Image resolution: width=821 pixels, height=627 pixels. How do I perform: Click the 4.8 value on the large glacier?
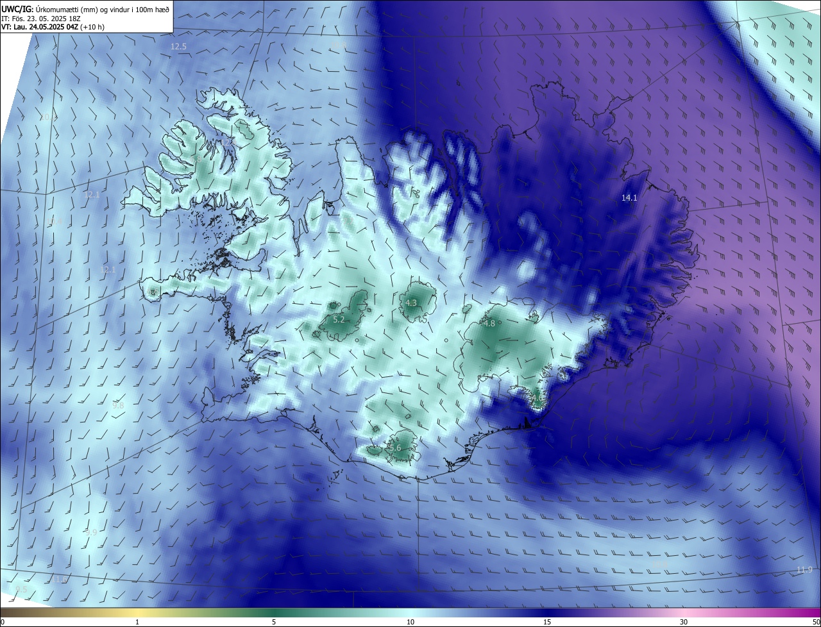(489, 324)
